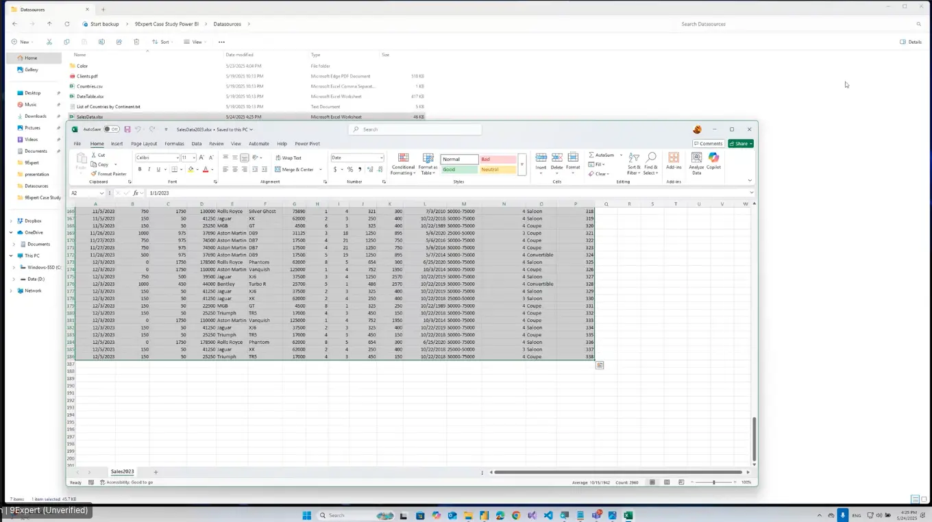932x522 pixels.
Task: Toggle the AutoSave switch
Action: point(111,129)
